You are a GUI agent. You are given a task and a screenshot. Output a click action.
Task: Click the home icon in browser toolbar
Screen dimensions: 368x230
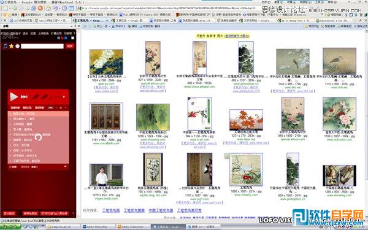[x=48, y=8]
